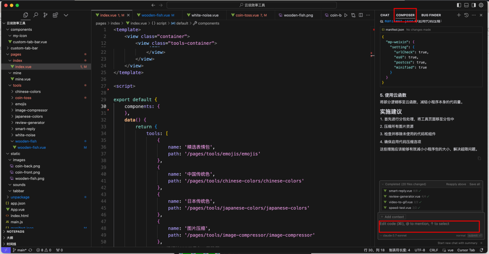The image size is (489, 254).
Task: Click the submit button
Action: 475,235
